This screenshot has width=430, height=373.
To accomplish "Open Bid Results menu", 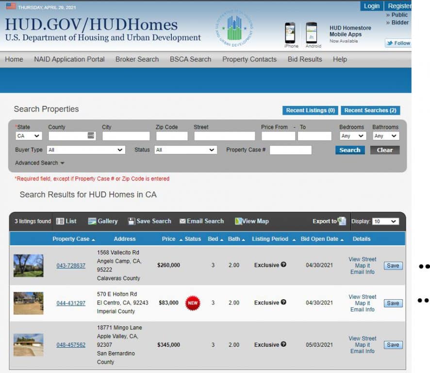I will coord(305,59).
